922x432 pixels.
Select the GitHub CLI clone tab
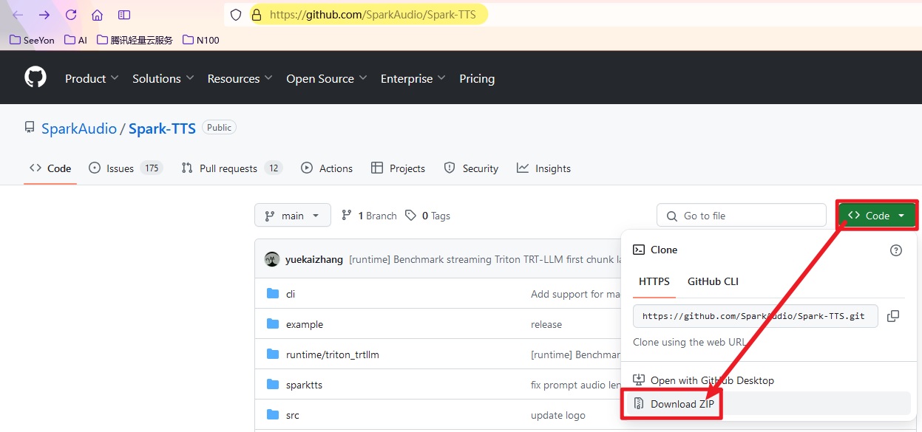click(x=713, y=281)
